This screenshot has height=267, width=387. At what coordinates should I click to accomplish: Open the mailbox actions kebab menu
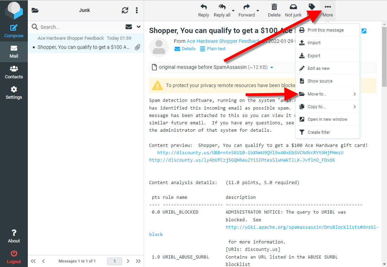pyautogui.click(x=137, y=10)
